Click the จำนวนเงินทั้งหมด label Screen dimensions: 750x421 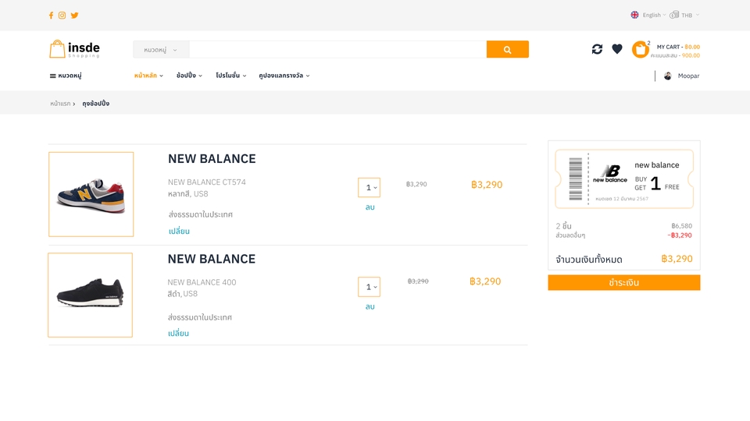(589, 260)
